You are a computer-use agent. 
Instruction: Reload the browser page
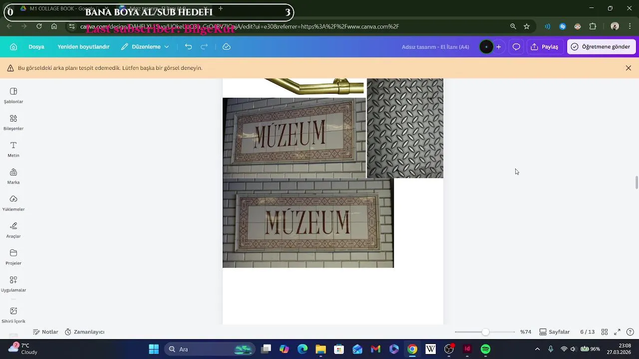click(38, 26)
